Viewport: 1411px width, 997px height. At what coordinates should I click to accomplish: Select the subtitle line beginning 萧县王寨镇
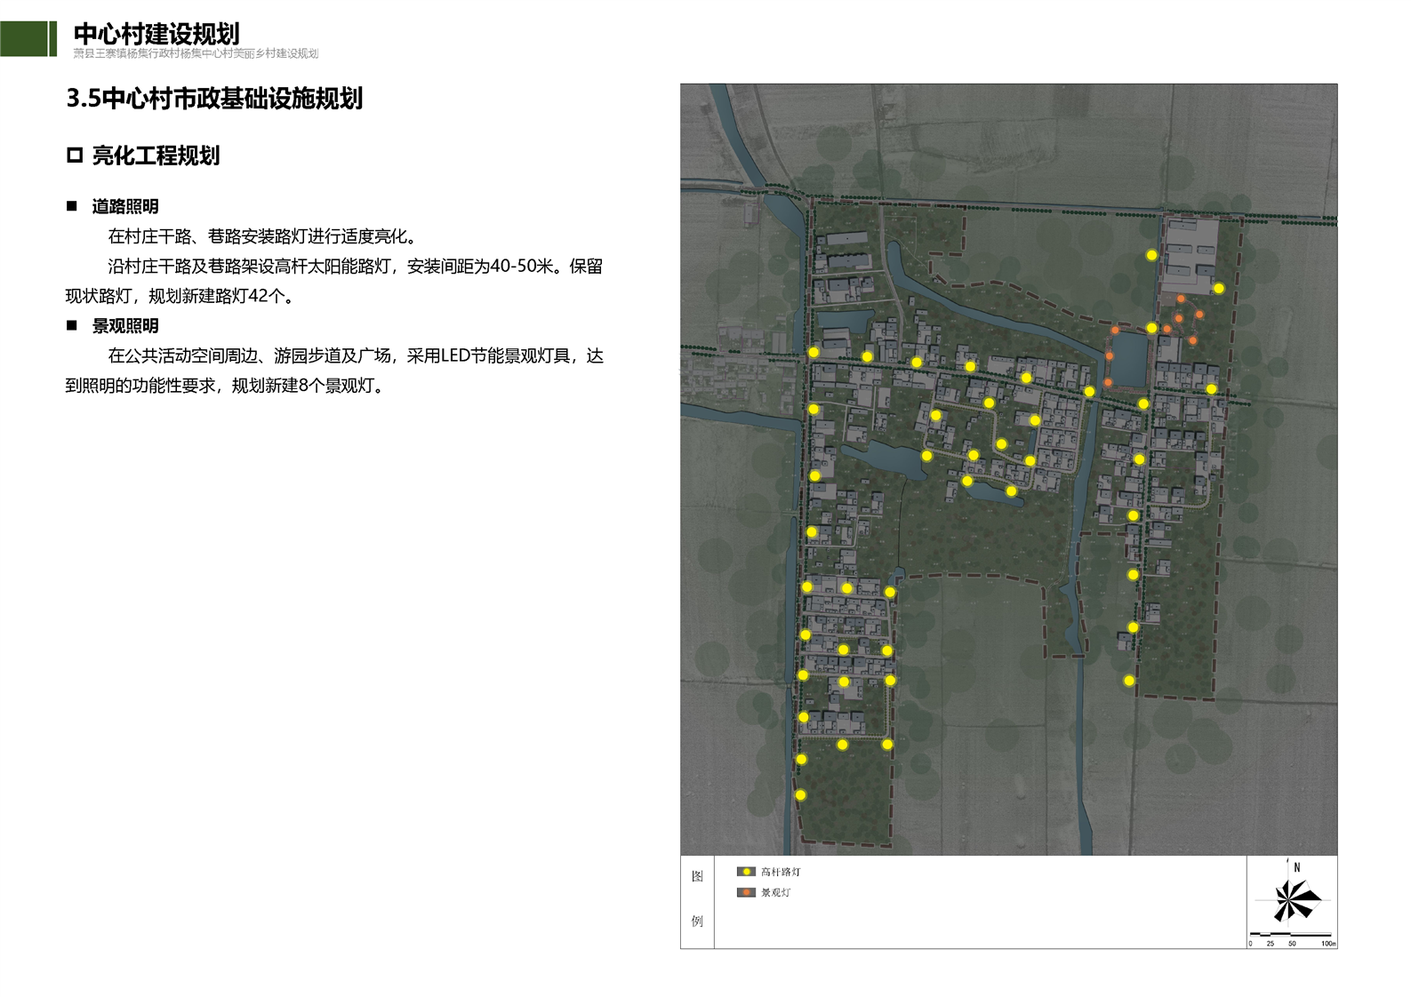pyautogui.click(x=196, y=53)
